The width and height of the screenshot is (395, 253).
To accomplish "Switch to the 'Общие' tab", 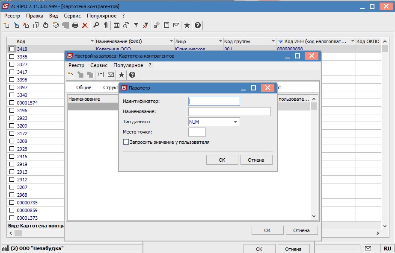I will pyautogui.click(x=83, y=87).
